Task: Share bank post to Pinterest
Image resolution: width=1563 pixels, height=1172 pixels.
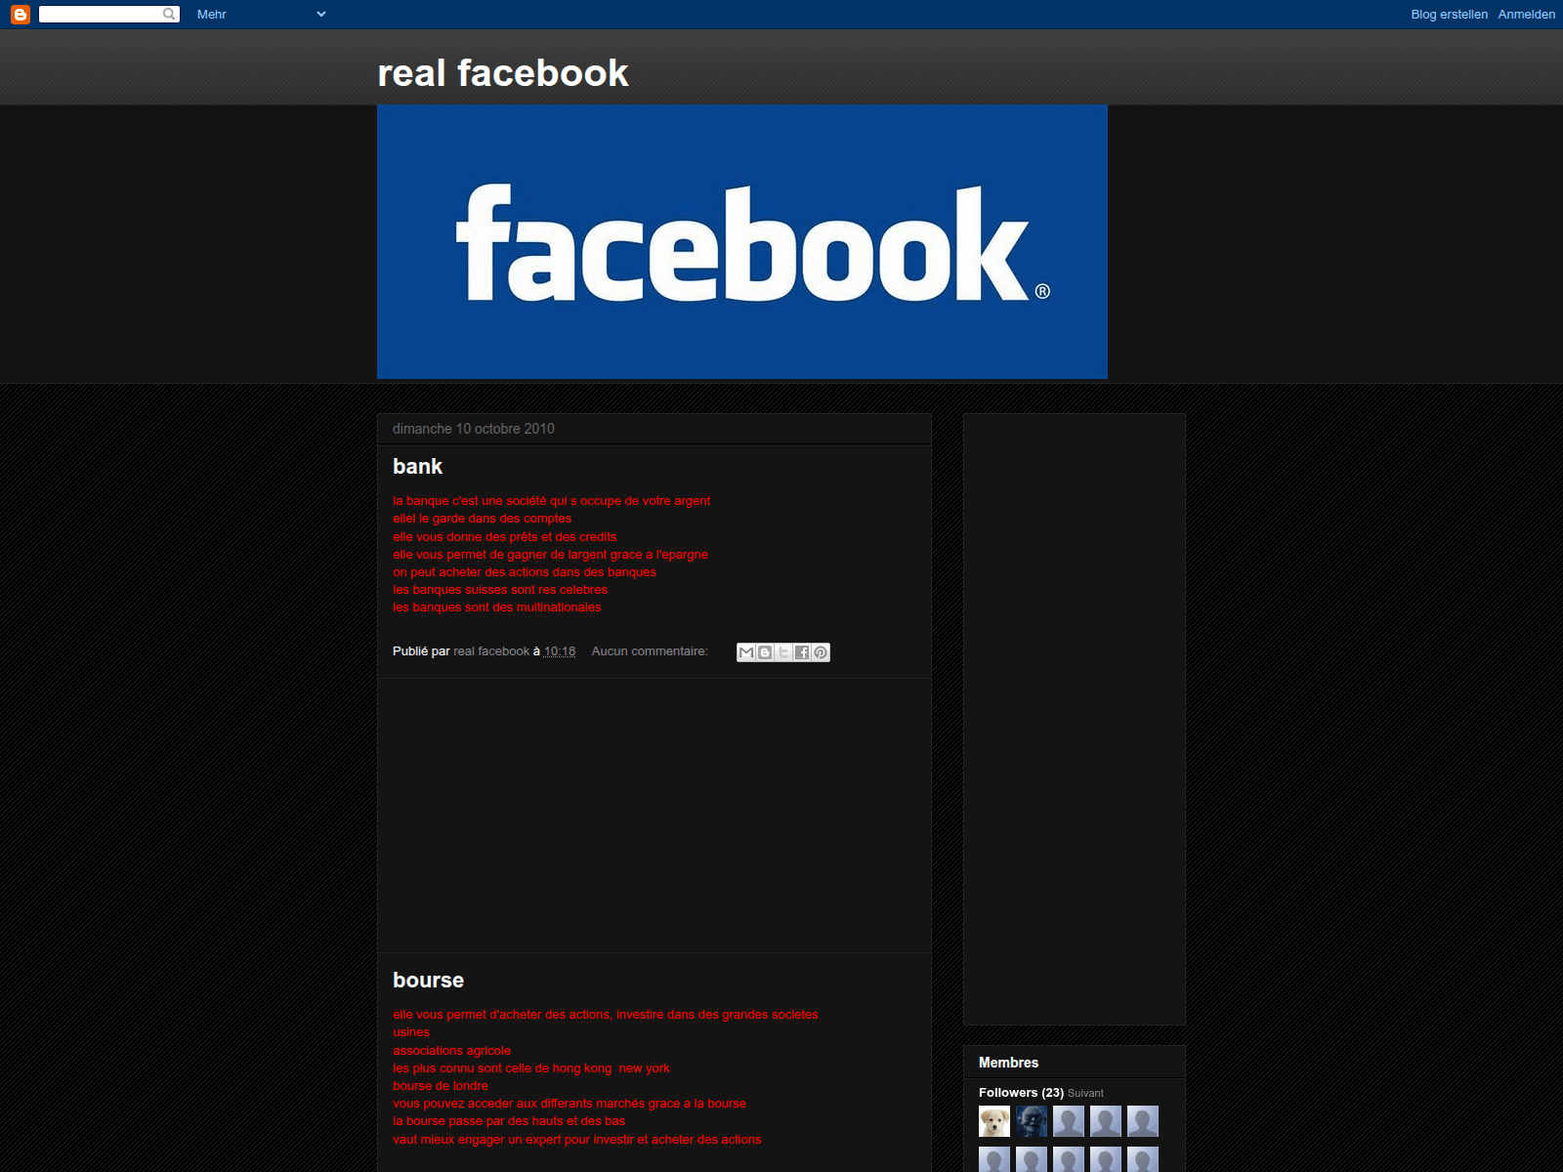Action: coord(821,652)
